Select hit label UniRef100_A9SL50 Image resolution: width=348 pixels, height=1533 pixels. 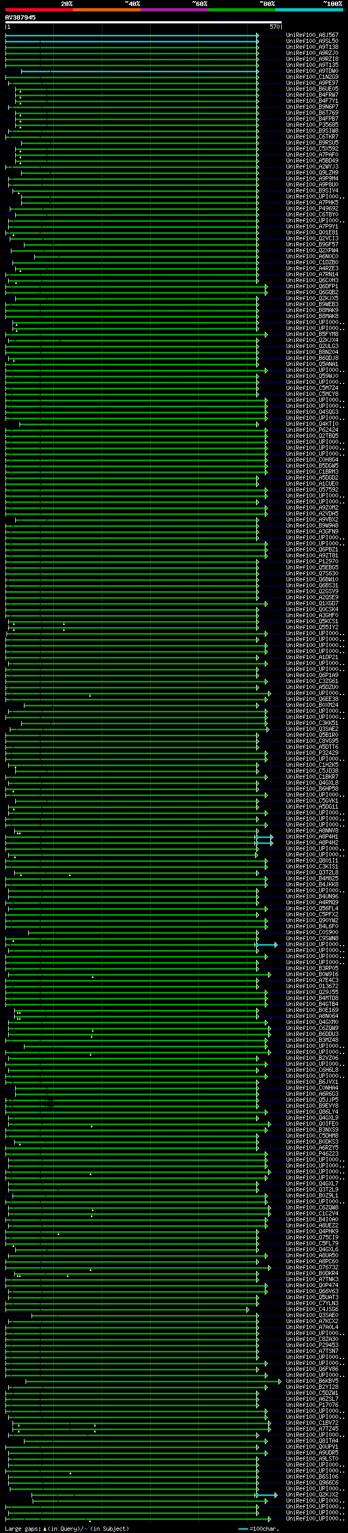coord(312,41)
